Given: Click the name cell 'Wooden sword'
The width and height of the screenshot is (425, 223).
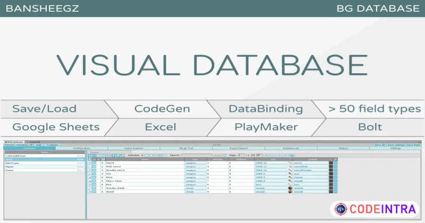Looking at the screenshot, I should (145, 170).
